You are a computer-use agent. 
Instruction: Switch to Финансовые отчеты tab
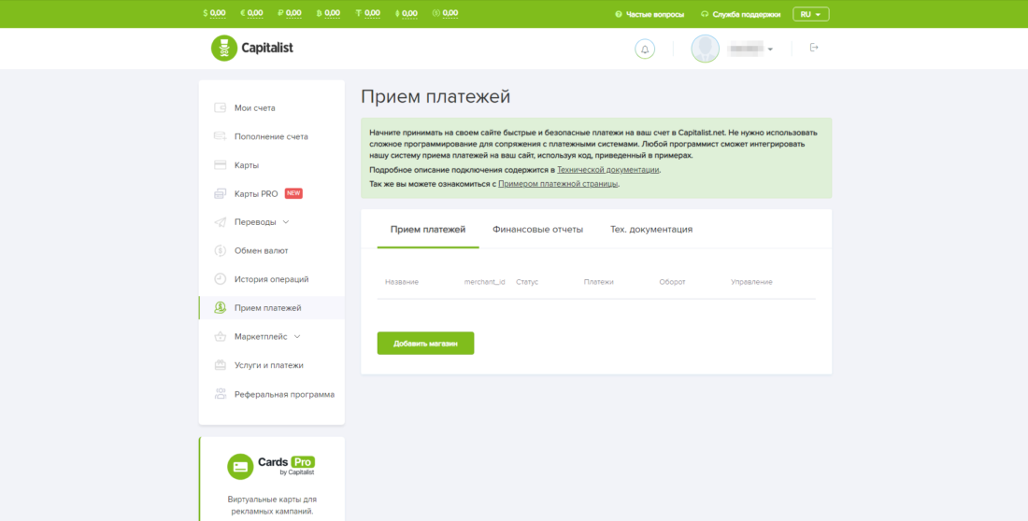click(x=537, y=230)
